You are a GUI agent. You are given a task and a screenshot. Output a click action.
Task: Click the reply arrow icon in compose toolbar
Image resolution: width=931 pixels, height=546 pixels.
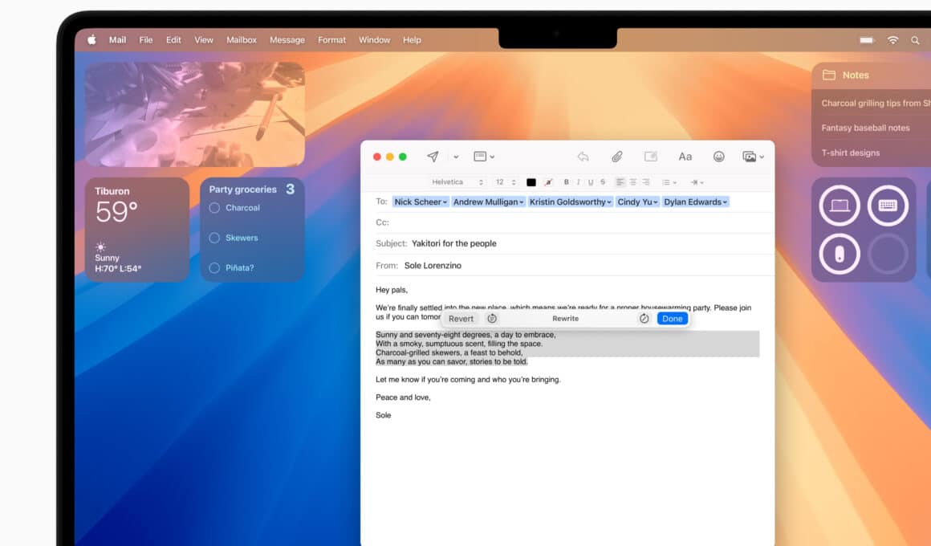pyautogui.click(x=583, y=157)
